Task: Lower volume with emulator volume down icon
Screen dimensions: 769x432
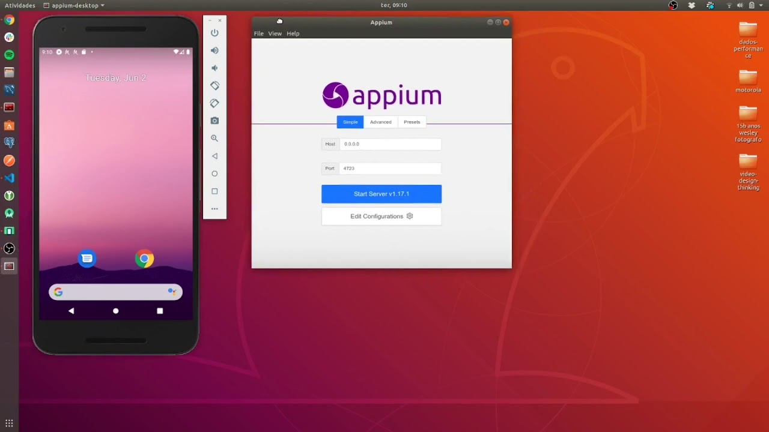Action: tap(214, 68)
